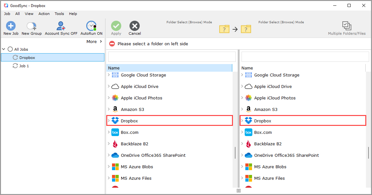Select Dropbox text in right pane
The width and height of the screenshot is (372, 195).
point(263,121)
